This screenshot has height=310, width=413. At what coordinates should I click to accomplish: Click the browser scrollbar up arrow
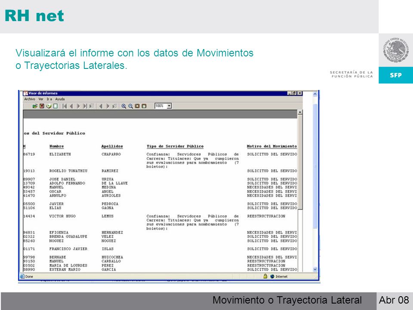coord(315,94)
